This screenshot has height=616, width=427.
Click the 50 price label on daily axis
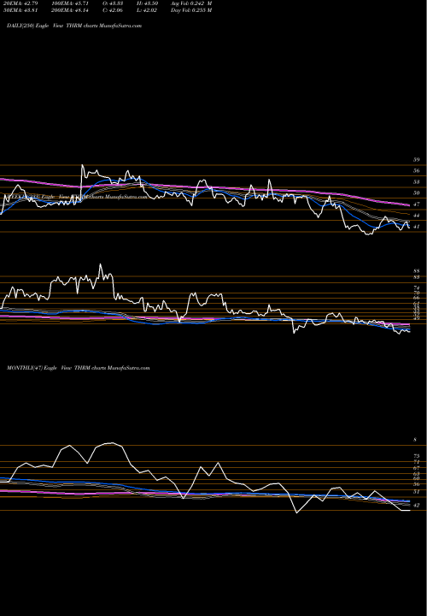(417, 192)
